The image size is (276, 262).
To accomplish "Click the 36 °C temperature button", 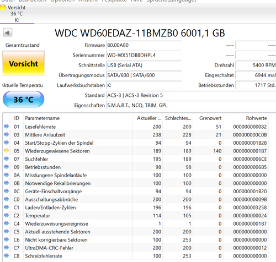I will click(23, 100).
